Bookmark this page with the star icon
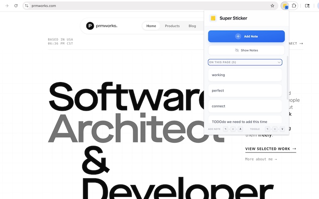This screenshot has height=199, width=319. pyautogui.click(x=272, y=6)
